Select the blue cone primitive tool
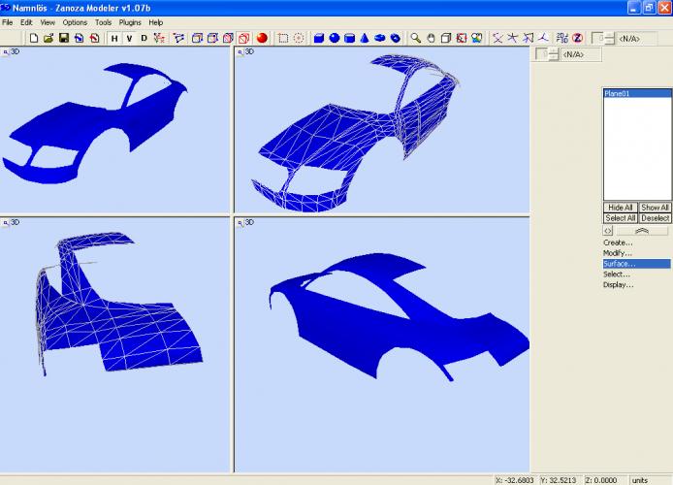The height and width of the screenshot is (485, 673). pyautogui.click(x=365, y=38)
